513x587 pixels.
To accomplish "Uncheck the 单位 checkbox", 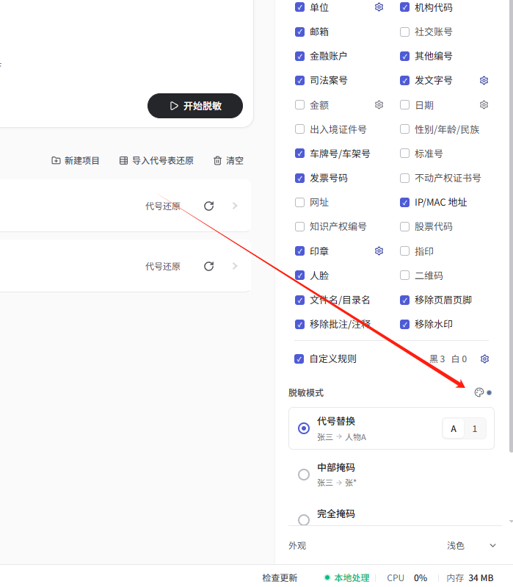I will click(299, 7).
